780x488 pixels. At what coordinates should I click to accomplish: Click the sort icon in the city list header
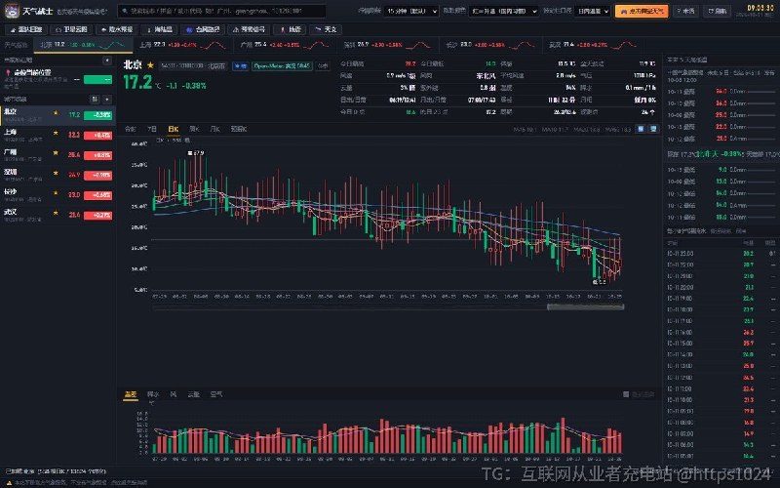(95, 100)
